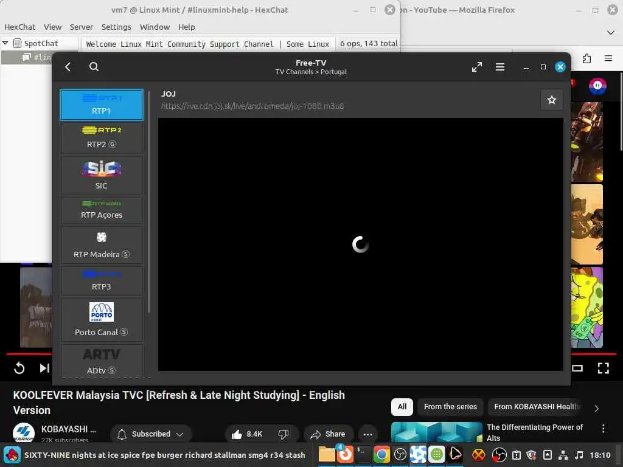The height and width of the screenshot is (467, 623).
Task: Open the Window menu in HexChat
Action: pos(155,27)
